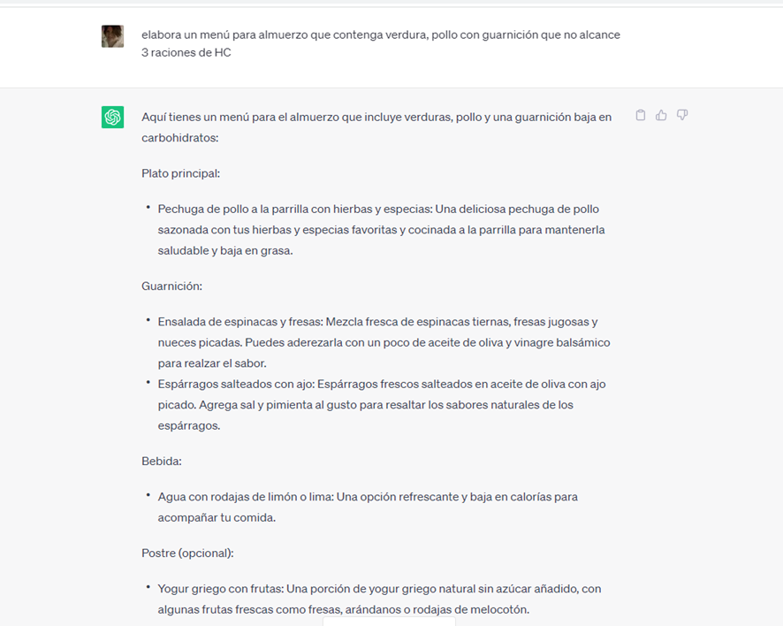Viewport: 783px width, 626px height.
Task: Give the response a thumbs up
Action: [661, 115]
